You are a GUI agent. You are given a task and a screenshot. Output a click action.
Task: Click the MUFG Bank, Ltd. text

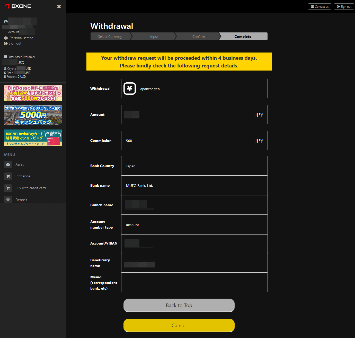[139, 186]
